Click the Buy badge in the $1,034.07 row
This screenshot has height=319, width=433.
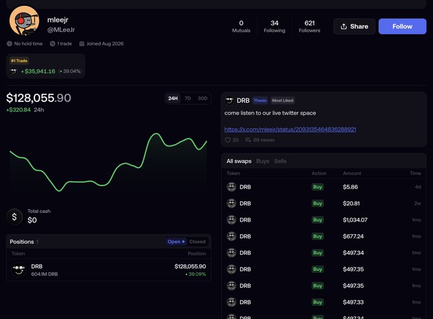[318, 220]
